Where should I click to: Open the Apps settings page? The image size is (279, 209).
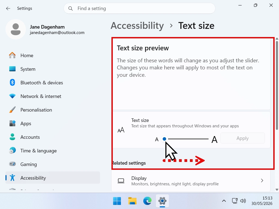click(x=53, y=124)
